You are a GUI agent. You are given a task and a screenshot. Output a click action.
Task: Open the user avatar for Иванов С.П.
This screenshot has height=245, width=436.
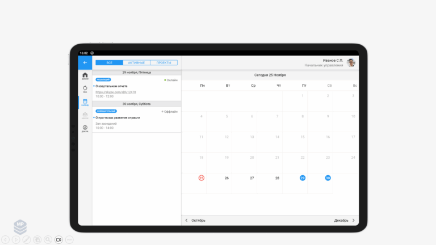351,62
